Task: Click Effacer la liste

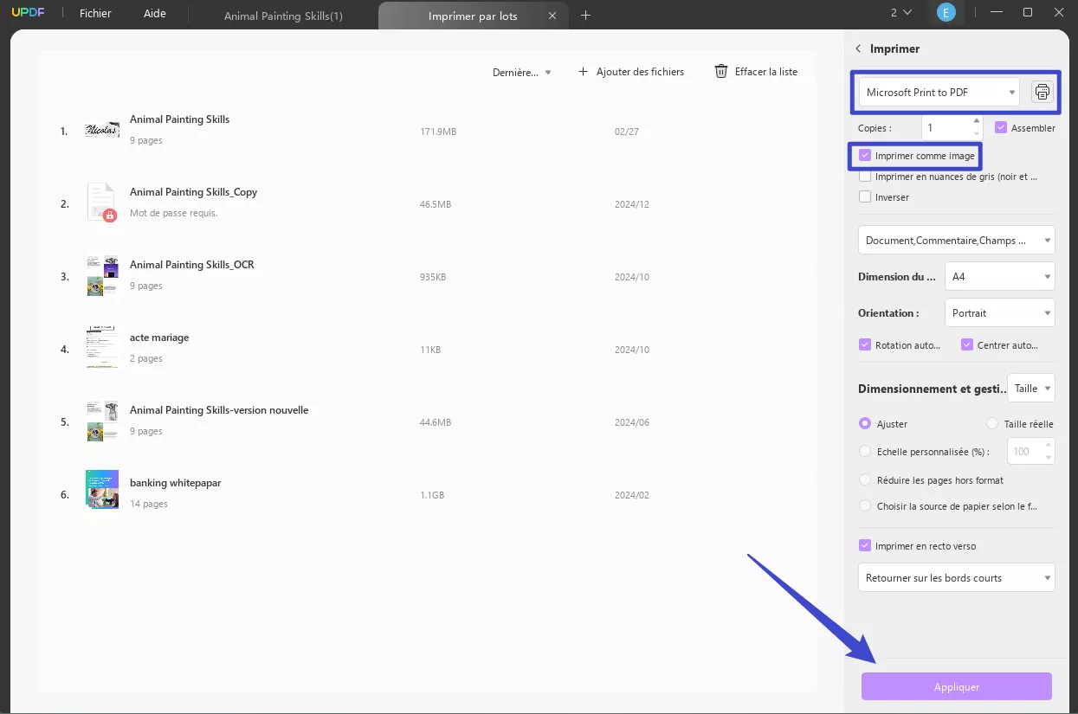Action: tap(765, 72)
